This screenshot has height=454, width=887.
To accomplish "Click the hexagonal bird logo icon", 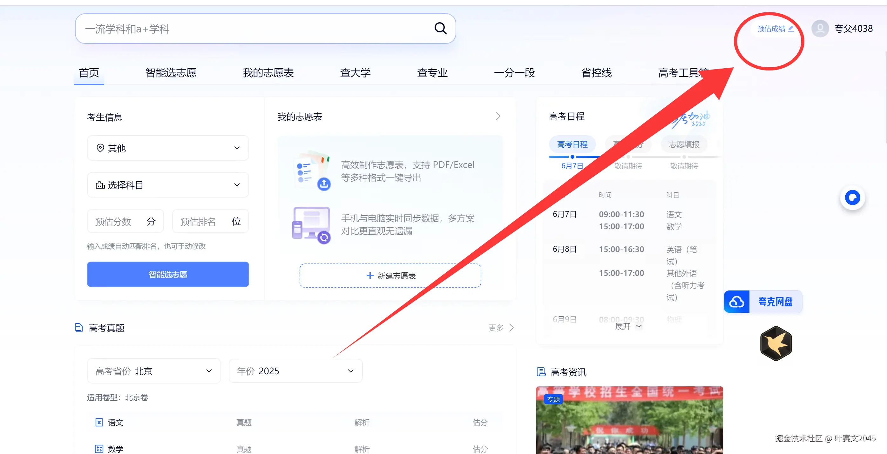I will pyautogui.click(x=776, y=343).
